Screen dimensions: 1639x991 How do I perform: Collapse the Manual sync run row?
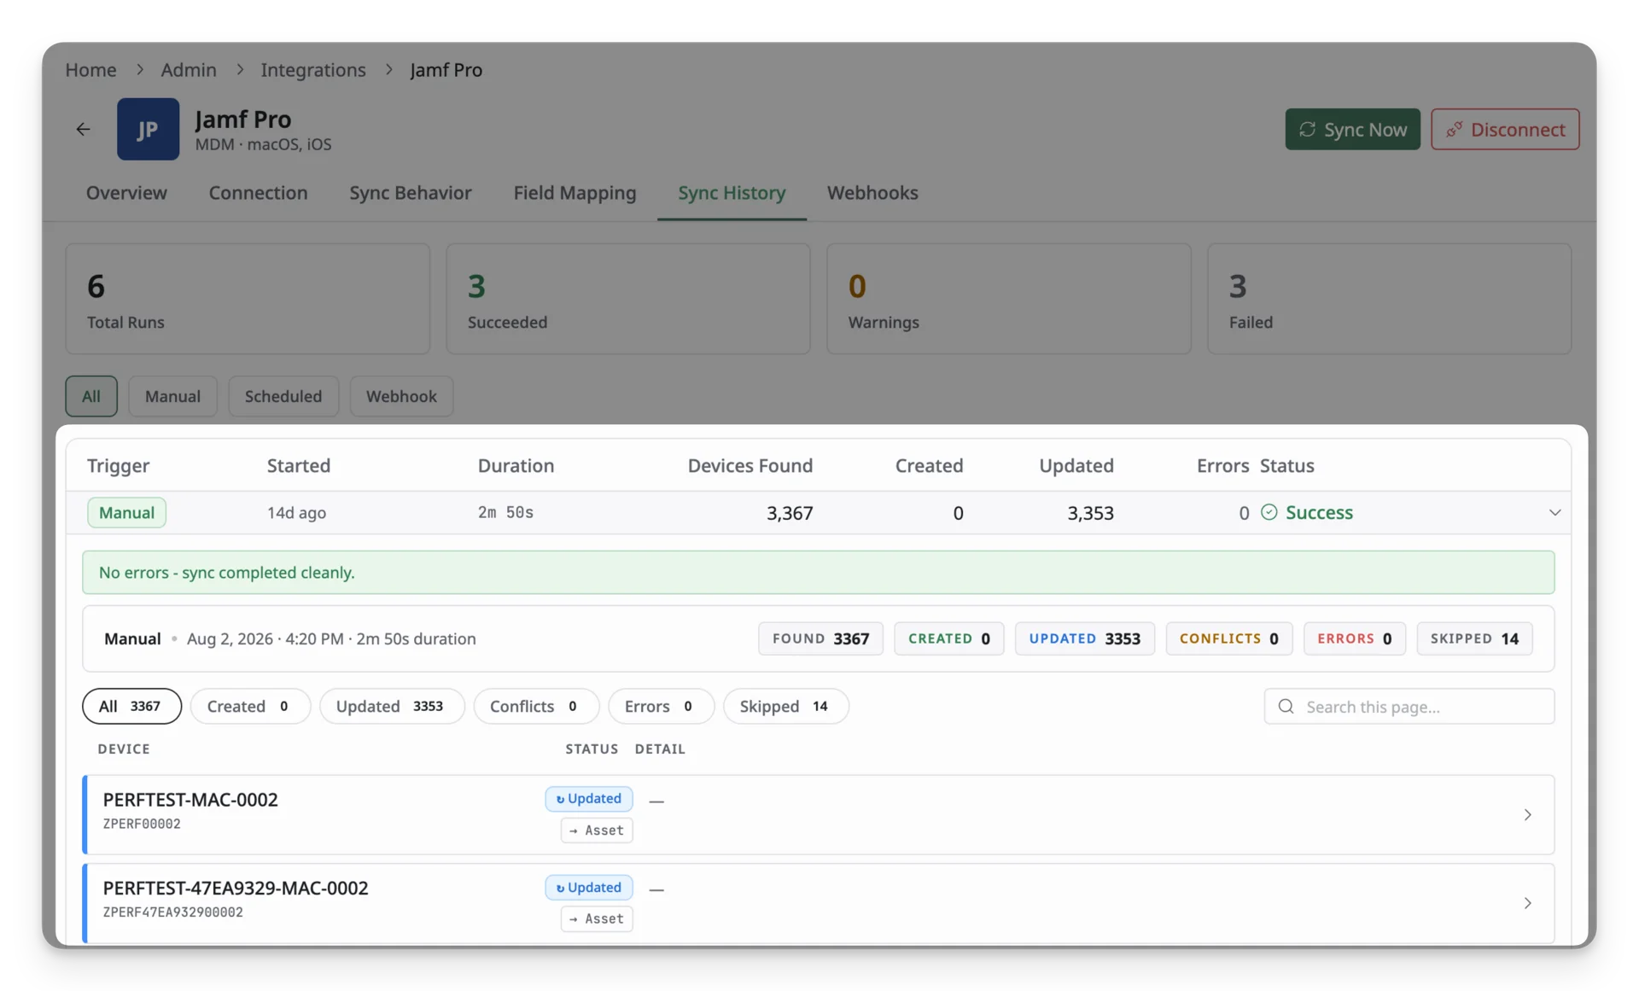pos(1554,513)
